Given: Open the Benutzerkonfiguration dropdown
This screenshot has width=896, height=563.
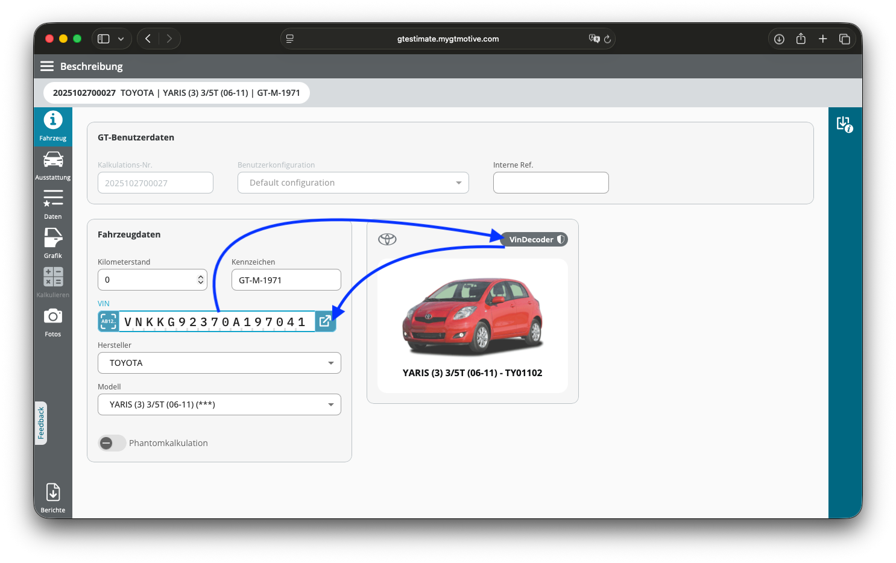Looking at the screenshot, I should click(353, 183).
